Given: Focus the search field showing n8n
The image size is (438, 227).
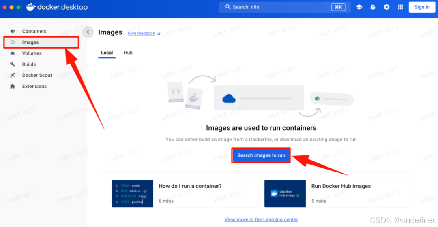Looking at the screenshot, I should [x=285, y=7].
